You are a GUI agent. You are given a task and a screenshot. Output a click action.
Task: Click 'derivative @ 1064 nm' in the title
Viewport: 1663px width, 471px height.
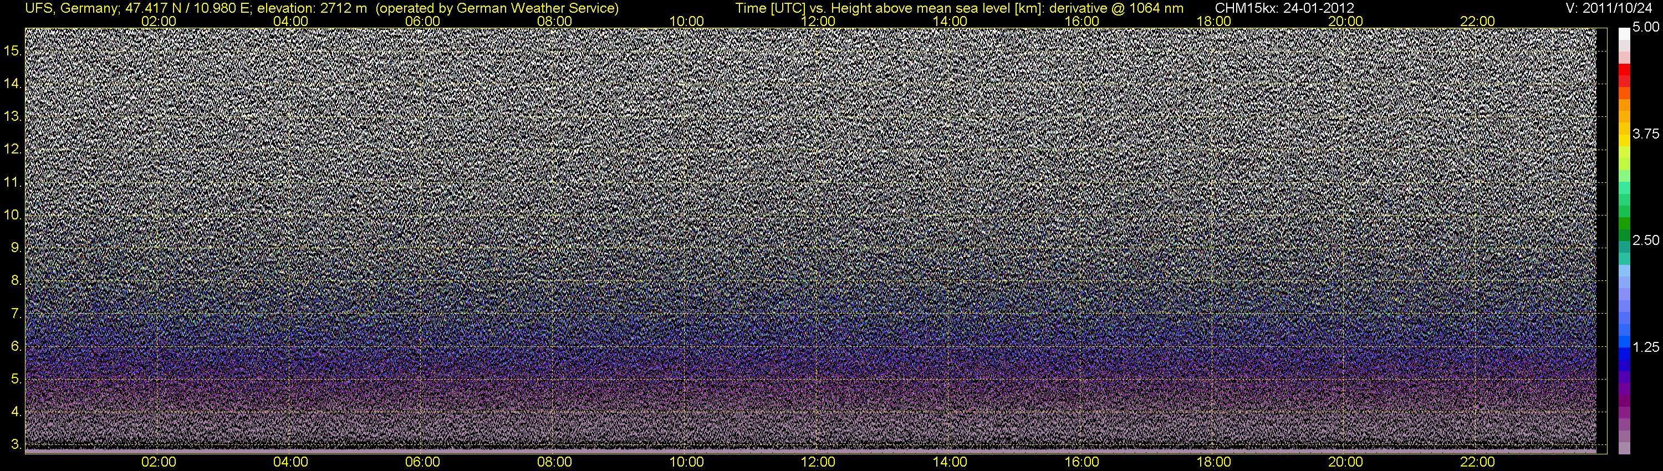[x=1118, y=8]
